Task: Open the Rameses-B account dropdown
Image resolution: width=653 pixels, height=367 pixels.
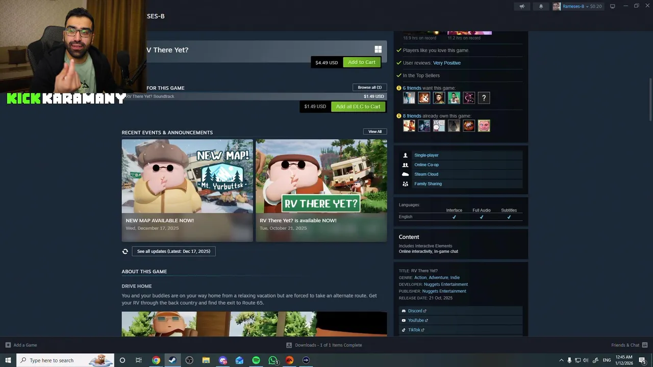Action: tap(582, 6)
